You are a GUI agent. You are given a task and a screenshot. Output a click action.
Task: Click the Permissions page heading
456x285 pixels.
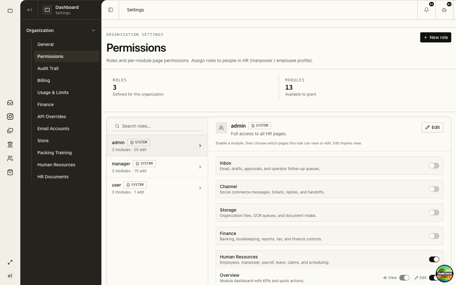coord(136,48)
